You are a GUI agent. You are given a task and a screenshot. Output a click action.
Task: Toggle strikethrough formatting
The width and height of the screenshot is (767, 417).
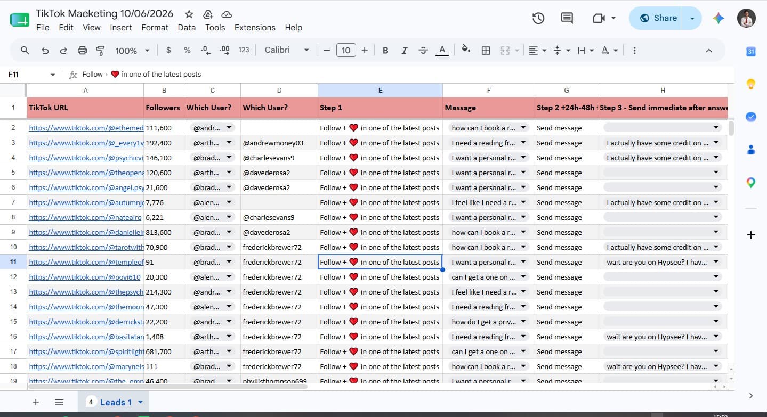click(x=423, y=51)
